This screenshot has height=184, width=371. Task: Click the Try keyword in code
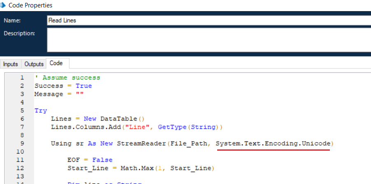point(41,111)
